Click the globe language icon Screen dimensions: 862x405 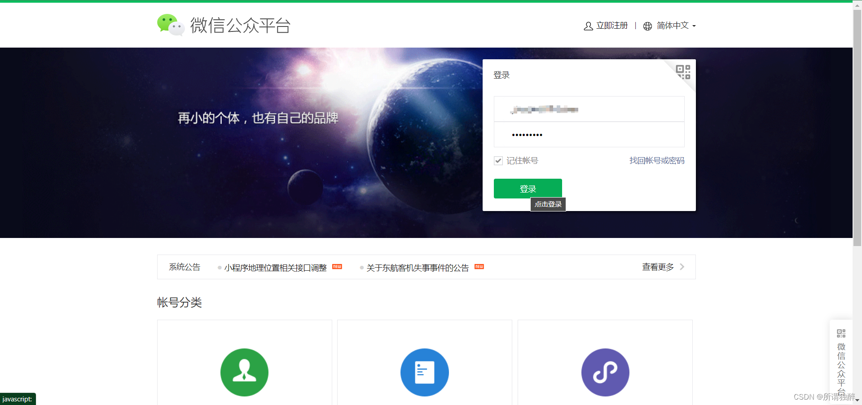pos(647,26)
